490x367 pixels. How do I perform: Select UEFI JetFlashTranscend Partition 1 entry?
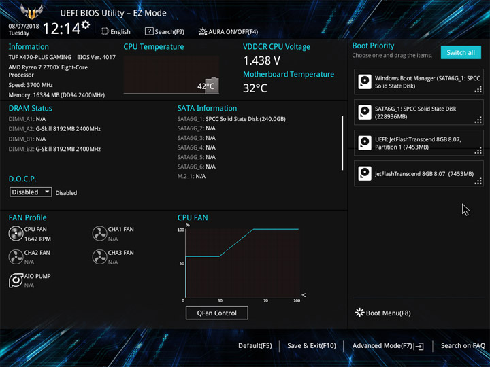[419, 143]
